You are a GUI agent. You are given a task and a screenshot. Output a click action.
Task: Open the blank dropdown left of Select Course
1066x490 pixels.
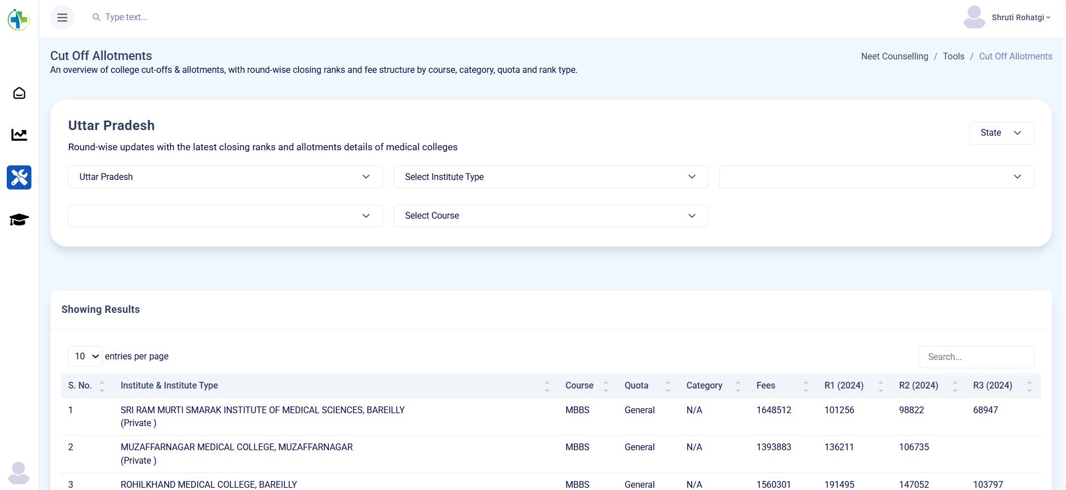click(226, 216)
